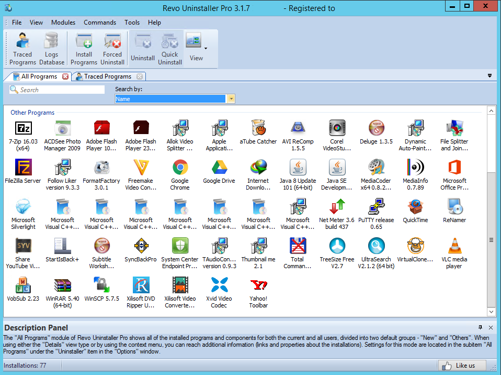The image size is (501, 375).
Task: Close the Description Panel
Action: 491,327
